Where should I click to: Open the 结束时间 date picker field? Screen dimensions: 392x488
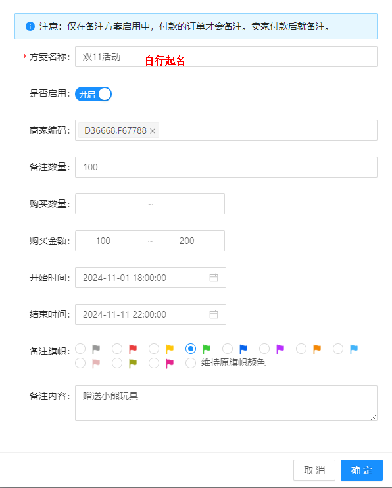pos(151,314)
